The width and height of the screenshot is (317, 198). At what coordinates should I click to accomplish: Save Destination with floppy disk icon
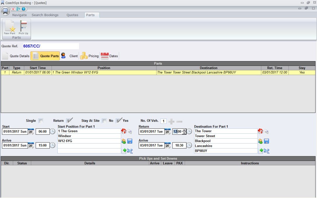click(x=267, y=141)
